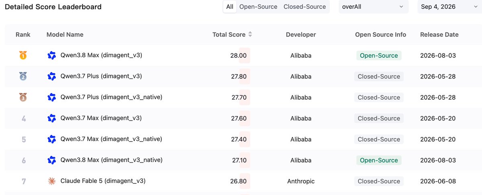Click Qwen logo beside Qwen3.7 Plus (dimagent_v3)
Image resolution: width=482 pixels, height=195 pixels.
click(51, 76)
